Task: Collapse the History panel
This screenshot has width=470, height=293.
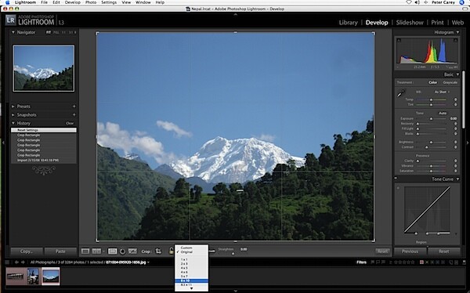Action: (13, 123)
